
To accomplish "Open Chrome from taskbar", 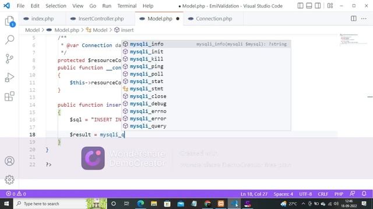I will (x=207, y=204).
